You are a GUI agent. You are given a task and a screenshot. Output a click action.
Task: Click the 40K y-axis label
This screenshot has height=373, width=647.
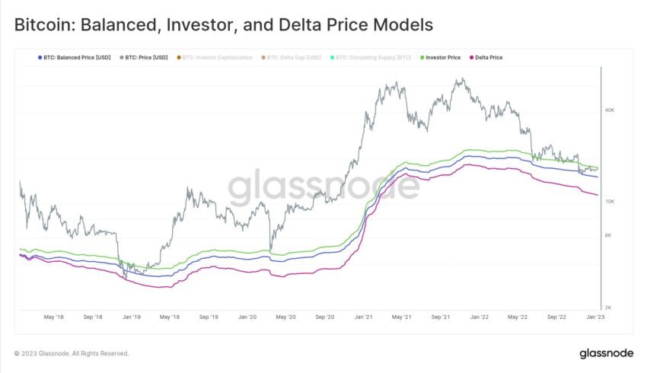(610, 110)
